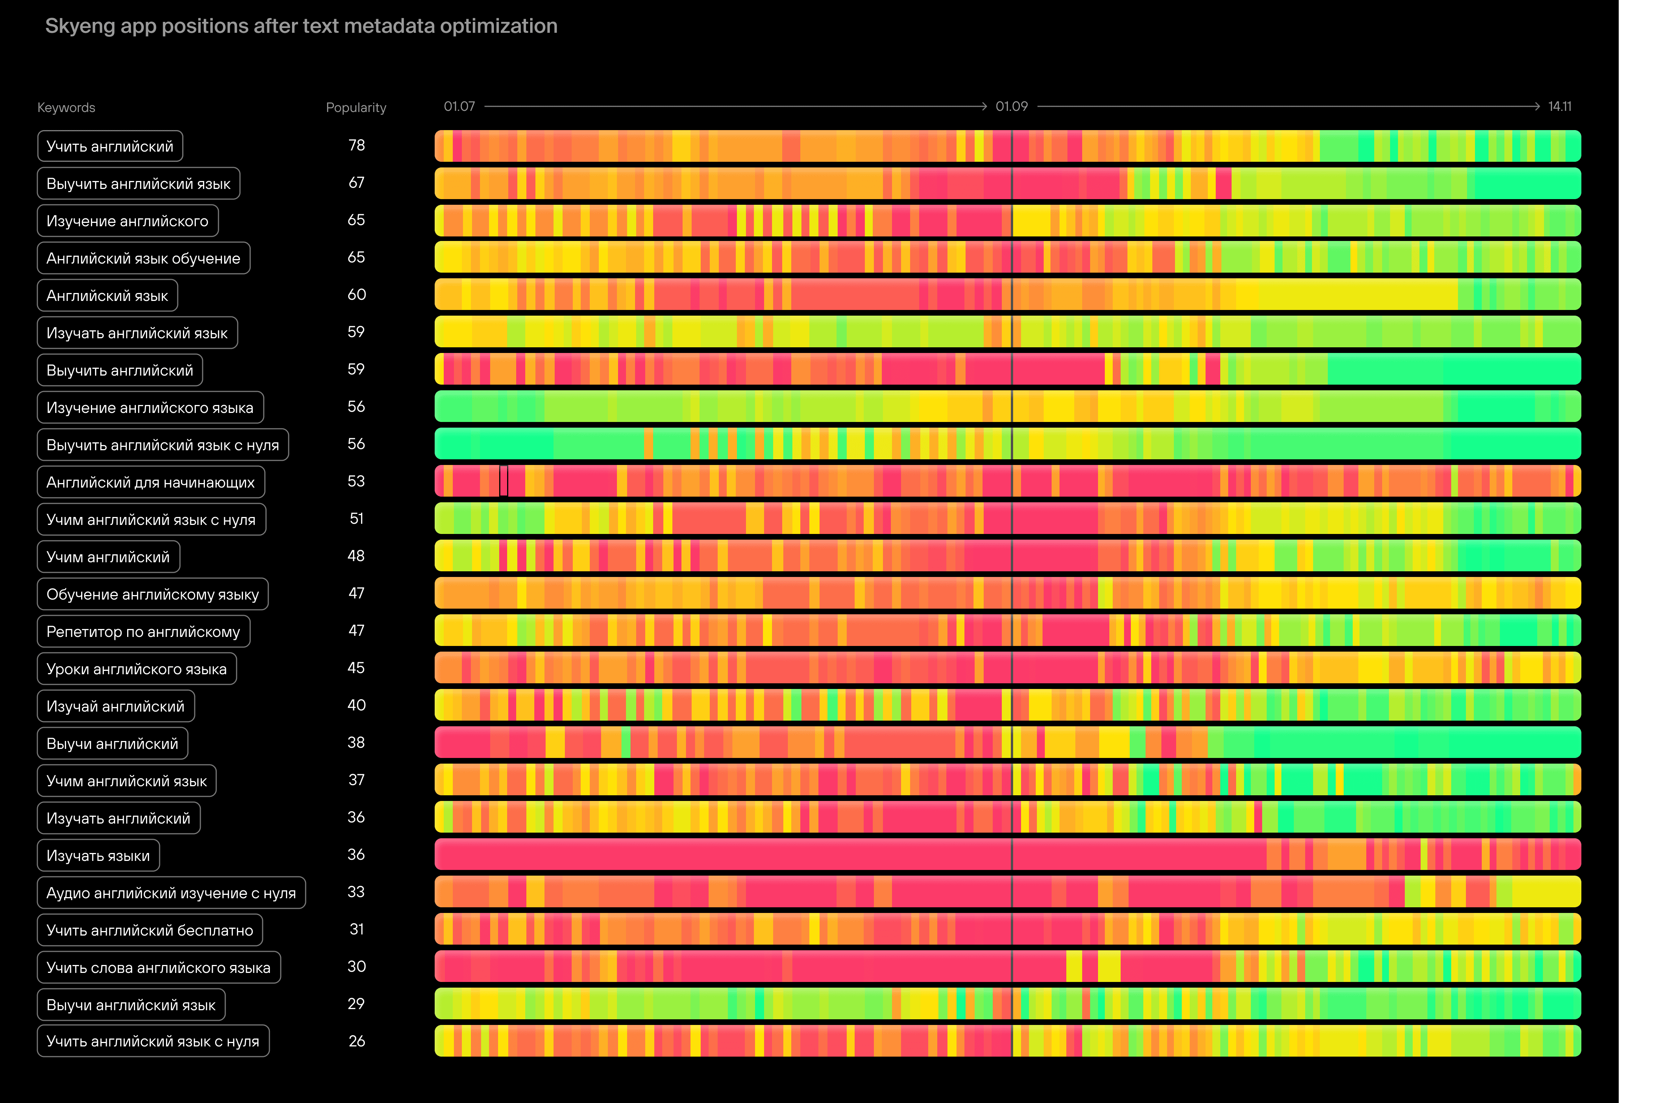Click the chart title text
The width and height of the screenshot is (1664, 1103).
301,26
